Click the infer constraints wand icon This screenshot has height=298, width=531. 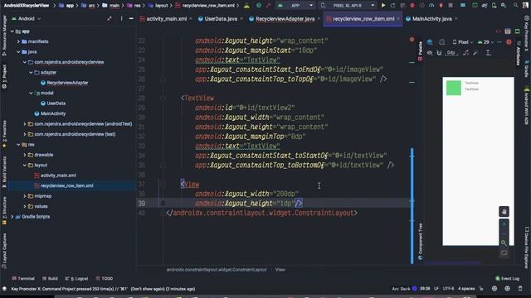(x=475, y=53)
